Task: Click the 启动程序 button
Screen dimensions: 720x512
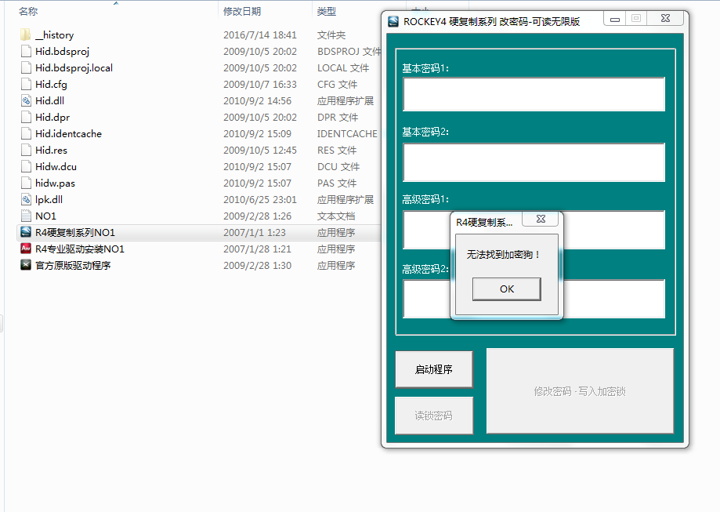Action: (x=434, y=369)
